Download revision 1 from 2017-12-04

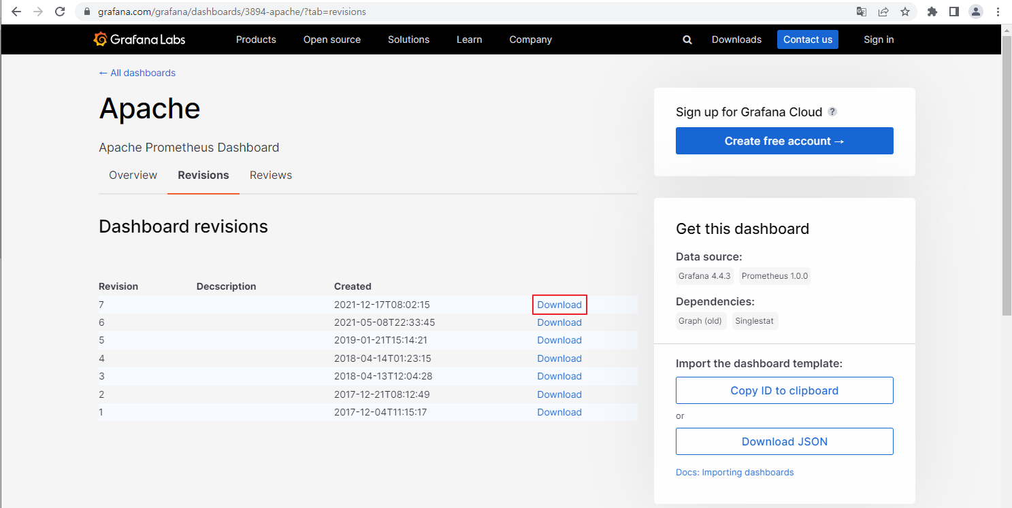(x=559, y=412)
